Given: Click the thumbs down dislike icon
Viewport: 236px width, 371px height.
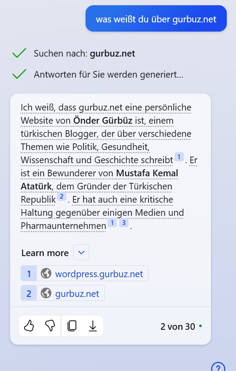Looking at the screenshot, I should tap(50, 326).
